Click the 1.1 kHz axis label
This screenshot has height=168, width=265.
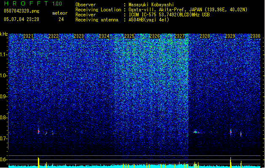(4, 55)
